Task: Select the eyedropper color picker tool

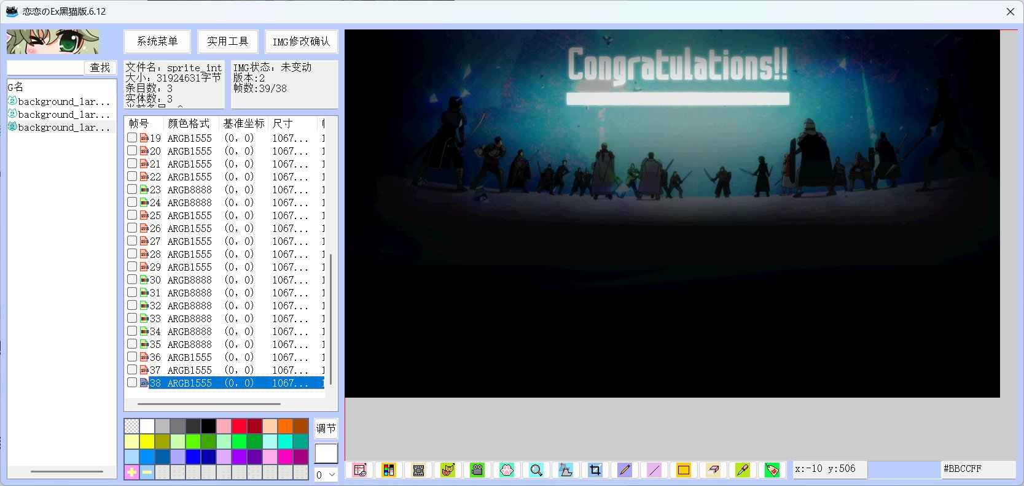Action: pyautogui.click(x=742, y=470)
